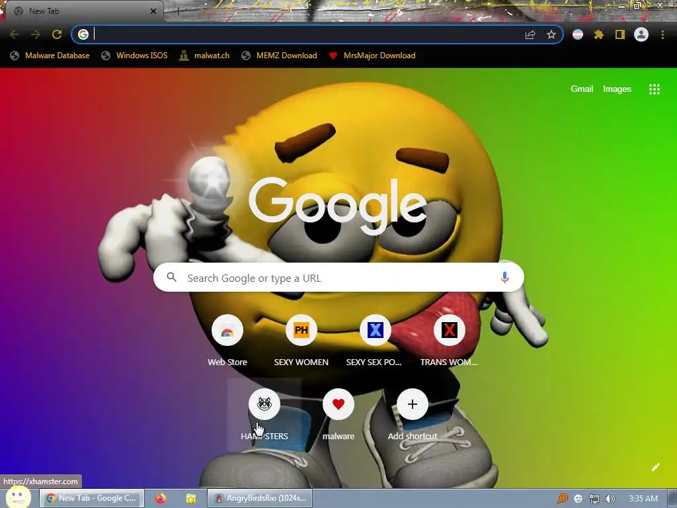677x508 pixels.
Task: Click the network tray icon
Action: pos(594,499)
